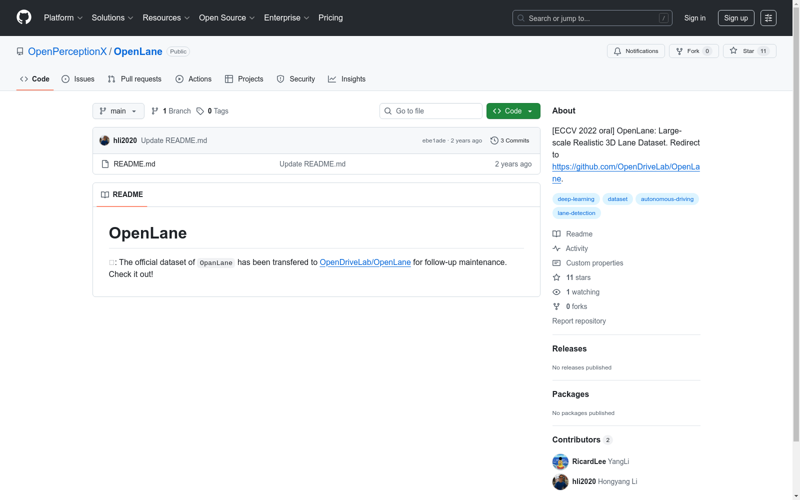
Task: Expand the Solutions menu
Action: 112,18
